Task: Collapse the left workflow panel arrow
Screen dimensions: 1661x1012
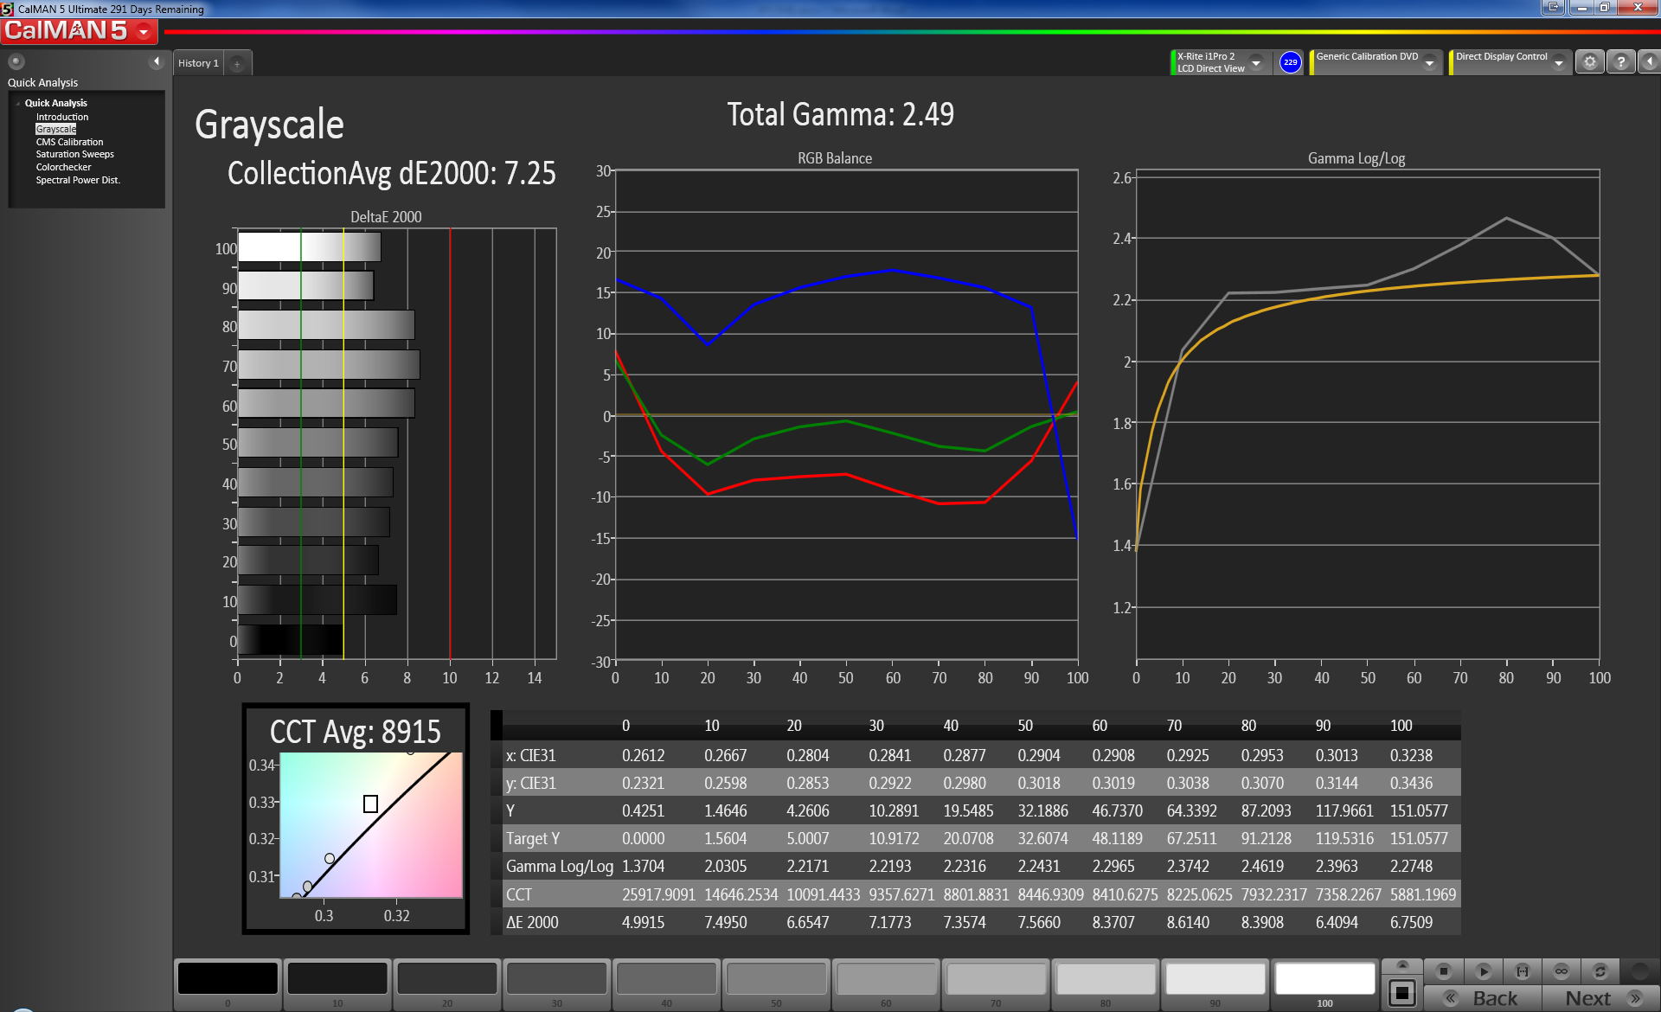Action: pos(157,61)
